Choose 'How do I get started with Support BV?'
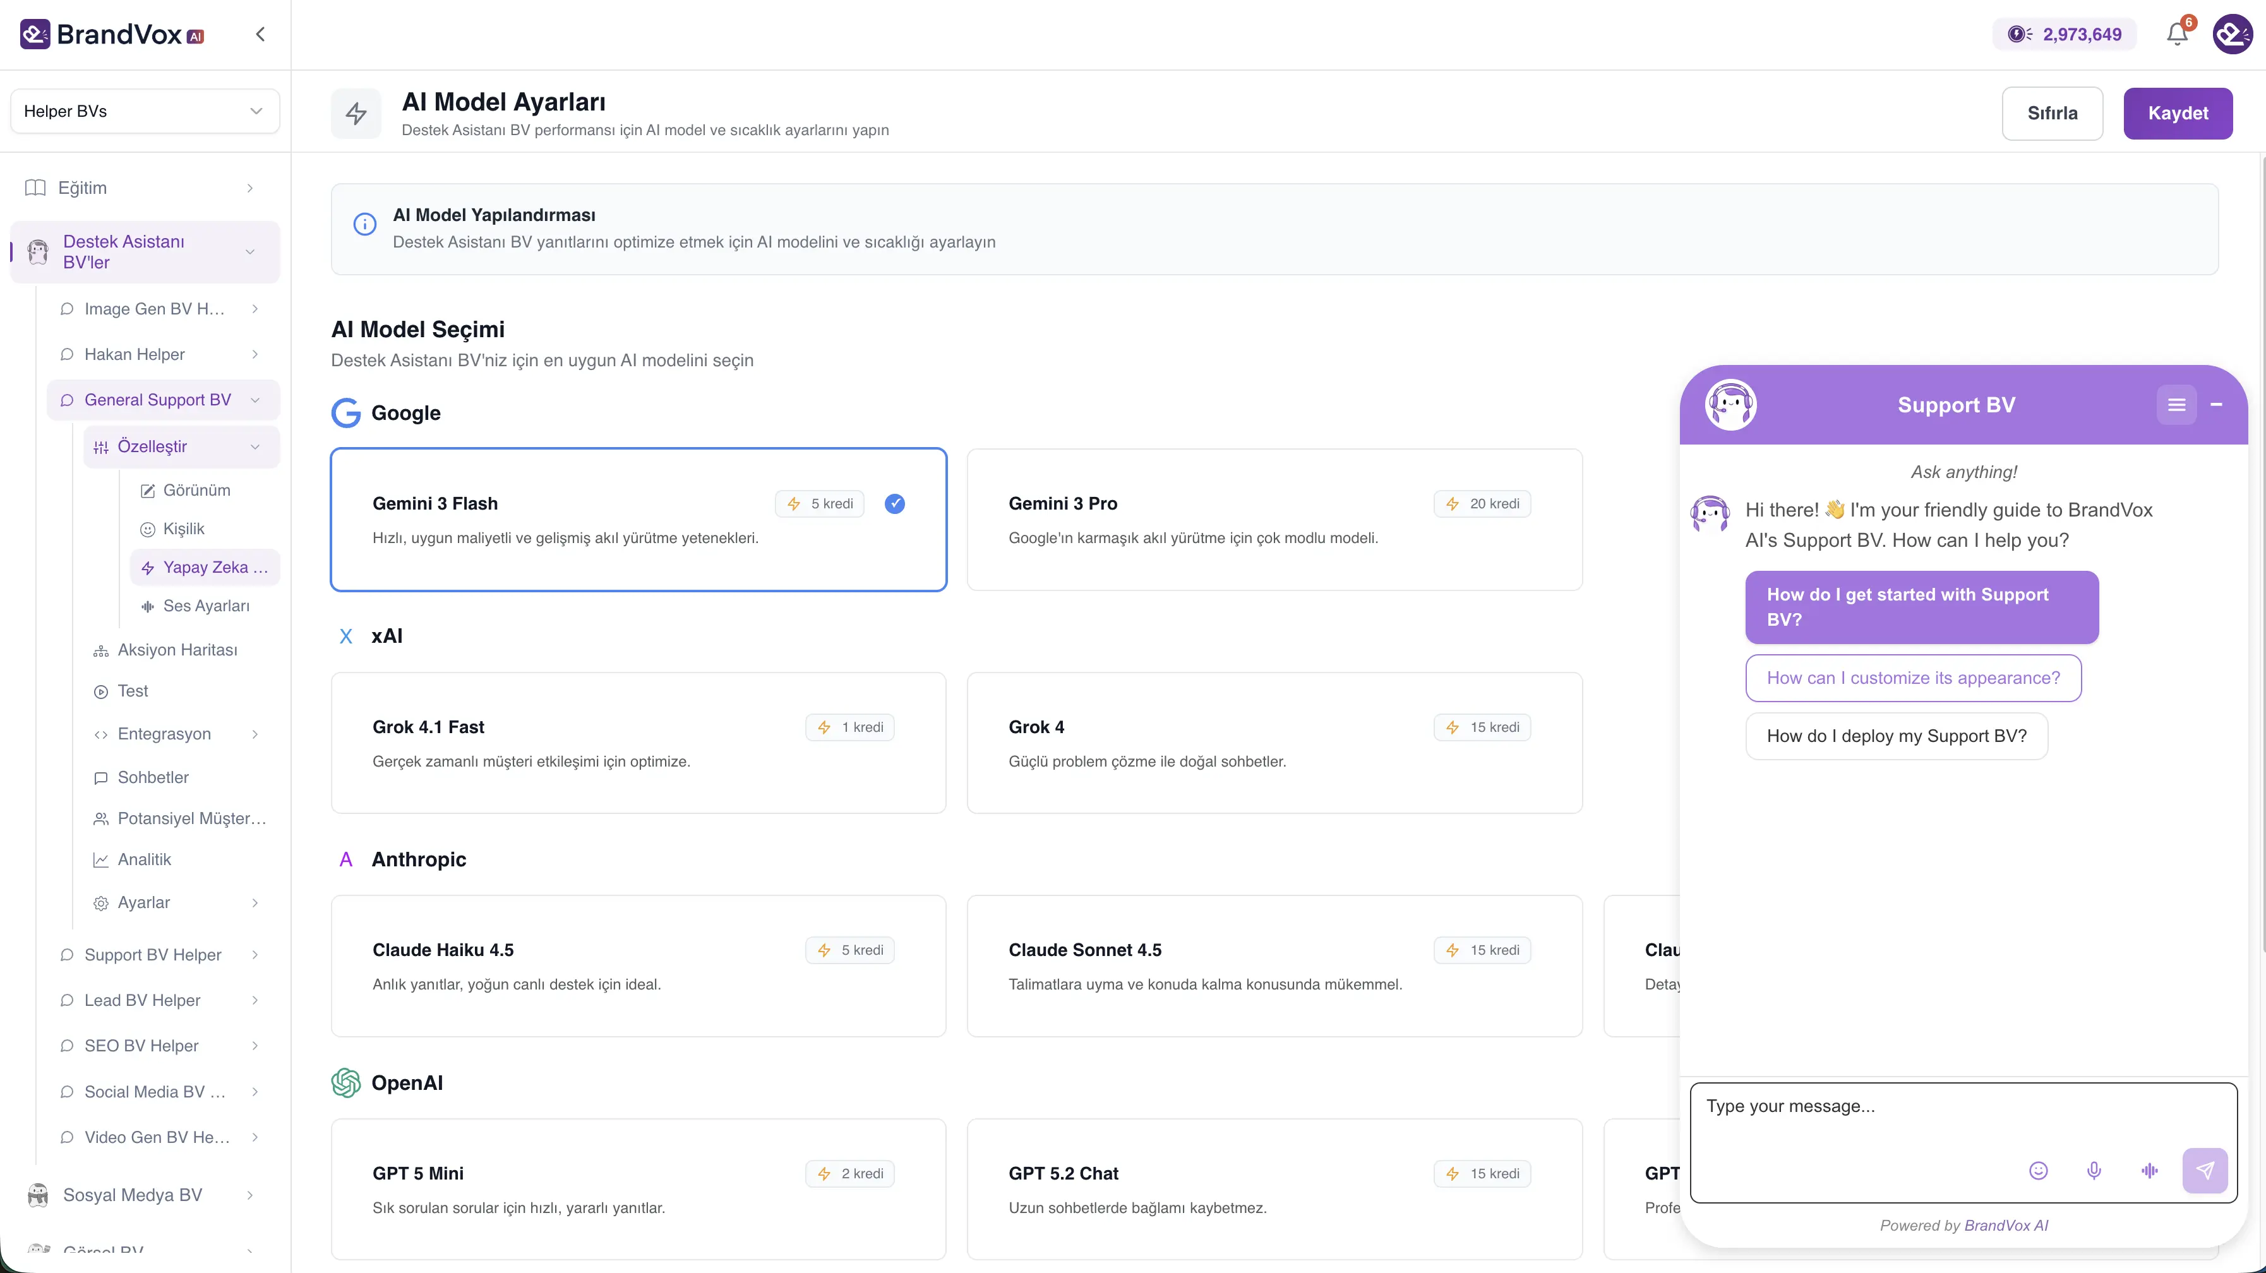The width and height of the screenshot is (2266, 1273). (1922, 607)
